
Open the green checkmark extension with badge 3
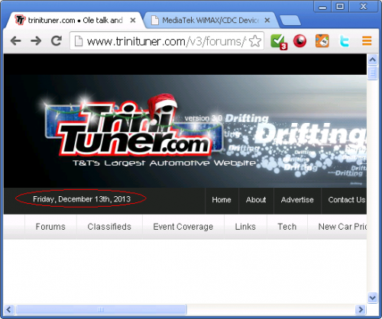[278, 41]
